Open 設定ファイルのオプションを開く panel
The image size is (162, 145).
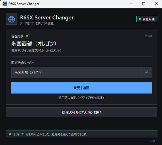tap(81, 112)
